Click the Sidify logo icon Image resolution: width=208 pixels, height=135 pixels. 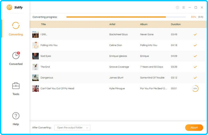(10, 7)
